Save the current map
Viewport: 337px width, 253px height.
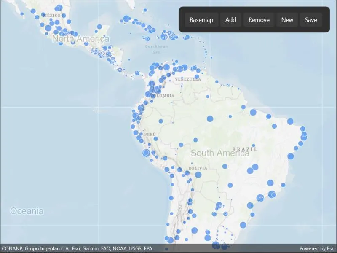tap(311, 20)
